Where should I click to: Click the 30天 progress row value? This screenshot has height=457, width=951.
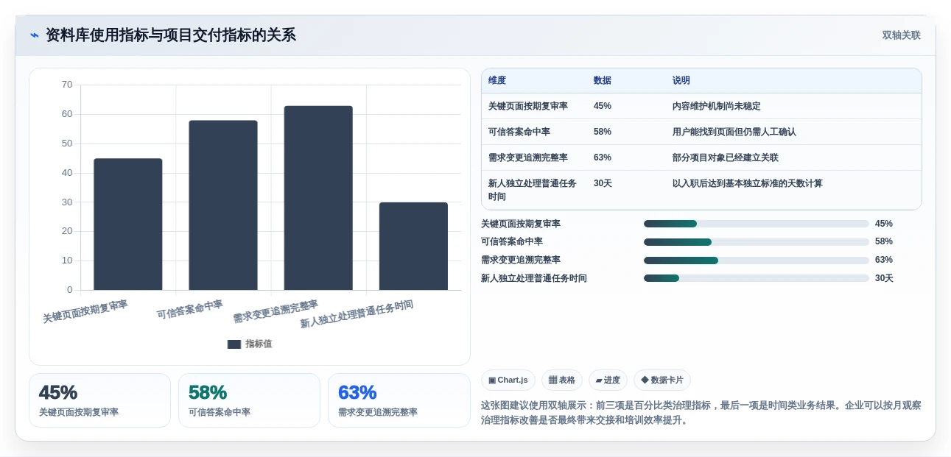(x=884, y=278)
